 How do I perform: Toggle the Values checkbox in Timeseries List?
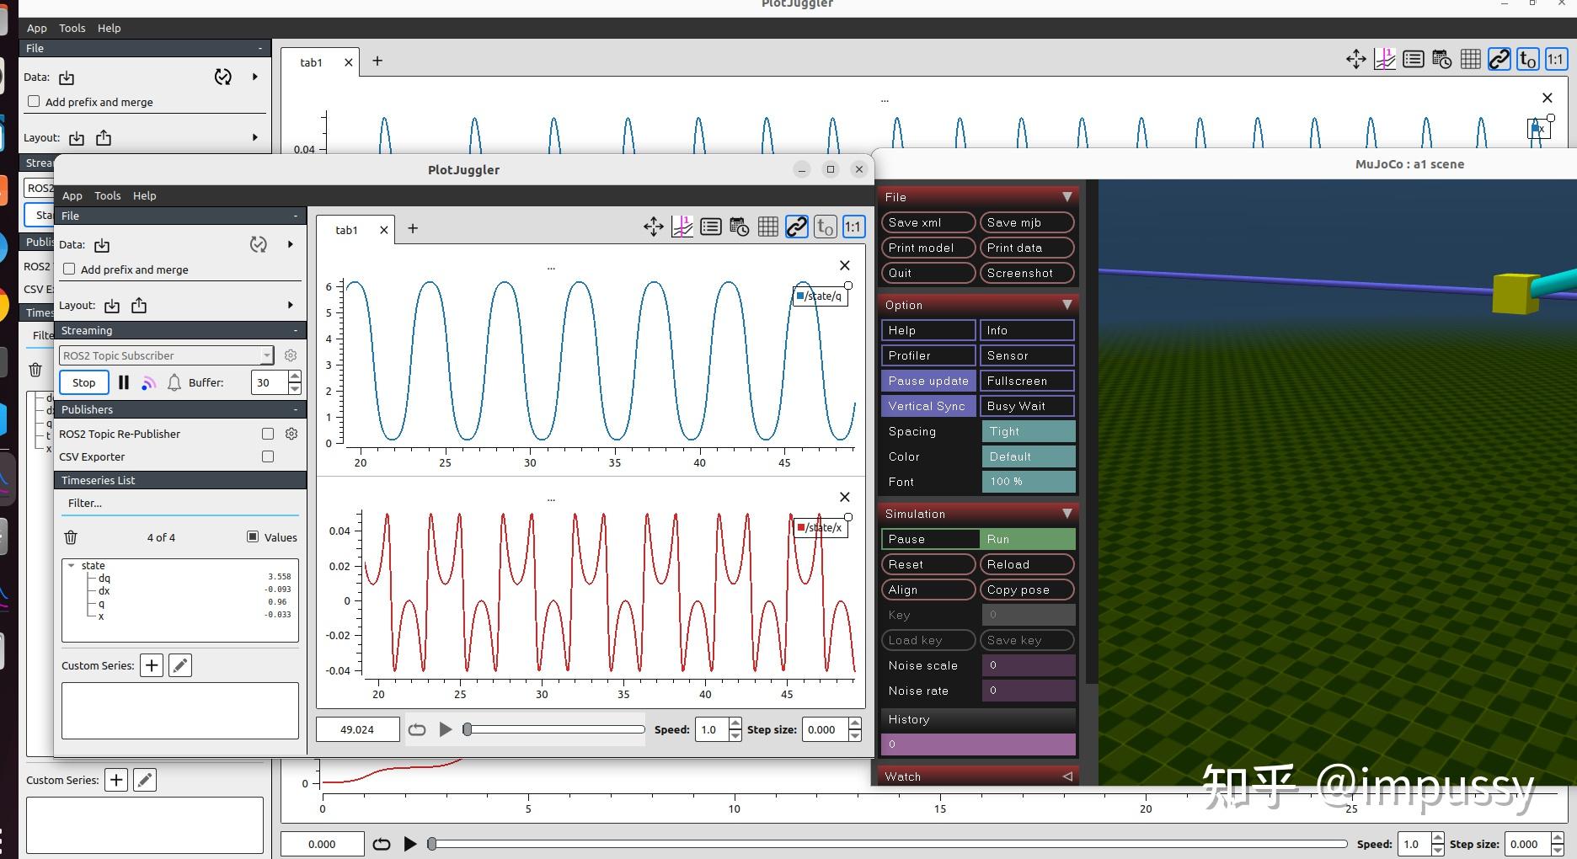[253, 536]
